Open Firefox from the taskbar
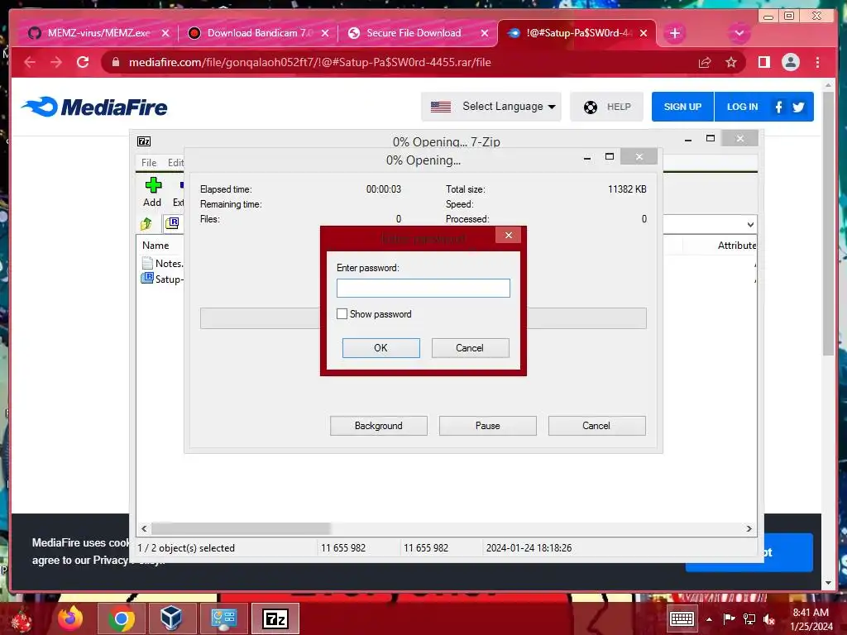Viewport: 847px width, 635px height. click(70, 618)
